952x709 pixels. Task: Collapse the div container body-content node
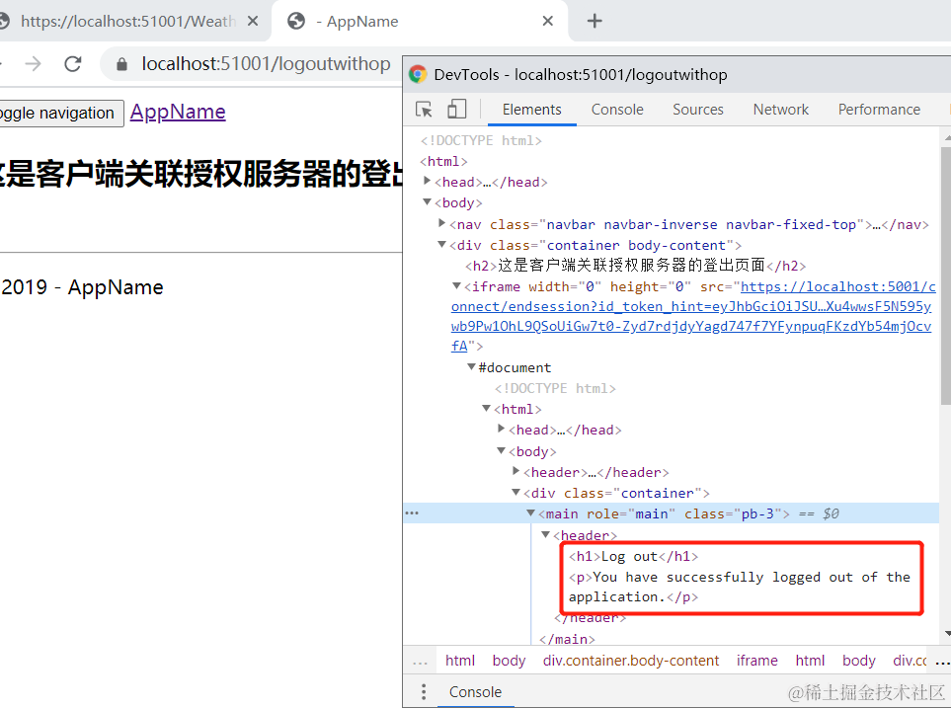(x=442, y=244)
